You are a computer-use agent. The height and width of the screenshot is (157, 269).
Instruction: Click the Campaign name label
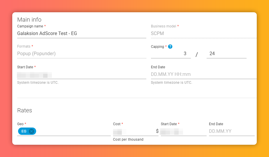[30, 26]
